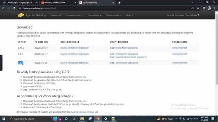Click the Apache Hadoop brand text
Image resolution: width=218 pixels, height=122 pixels.
[35, 15]
